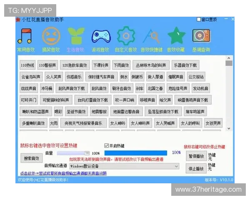Viewport: 250px width, 200px height.
Task: Play the 刹车 sound effect
Action: [140, 88]
